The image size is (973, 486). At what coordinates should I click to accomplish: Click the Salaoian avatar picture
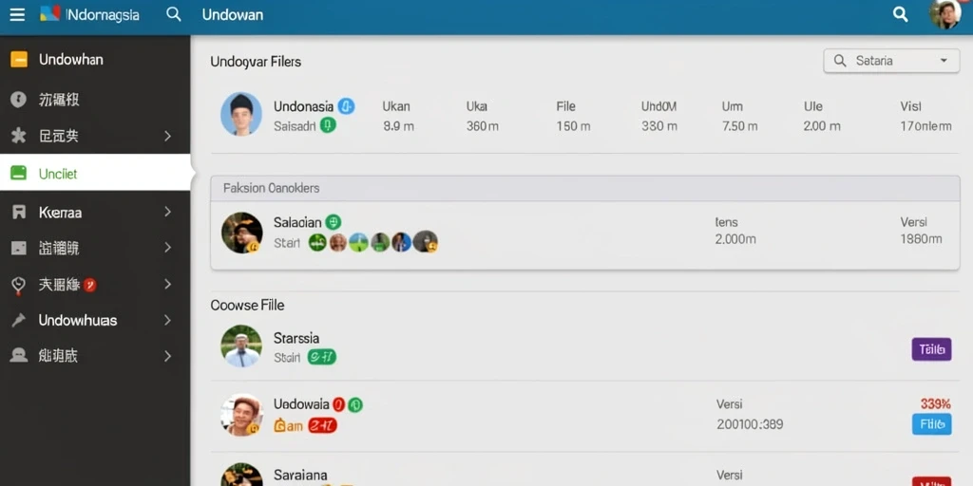click(x=242, y=234)
